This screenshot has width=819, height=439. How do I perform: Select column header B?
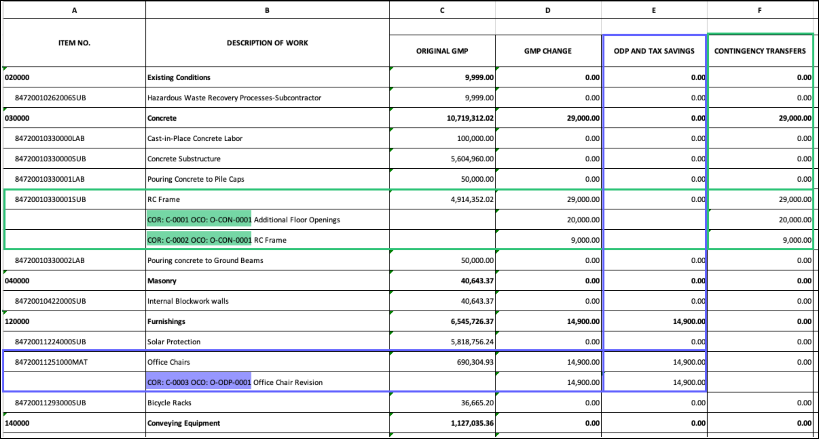point(267,10)
